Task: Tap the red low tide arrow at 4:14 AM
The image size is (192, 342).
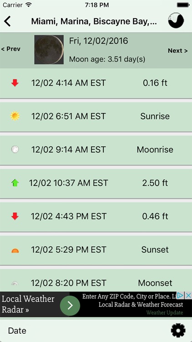Action: tap(15, 83)
